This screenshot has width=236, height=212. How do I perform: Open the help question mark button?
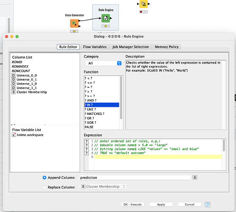click(208, 204)
